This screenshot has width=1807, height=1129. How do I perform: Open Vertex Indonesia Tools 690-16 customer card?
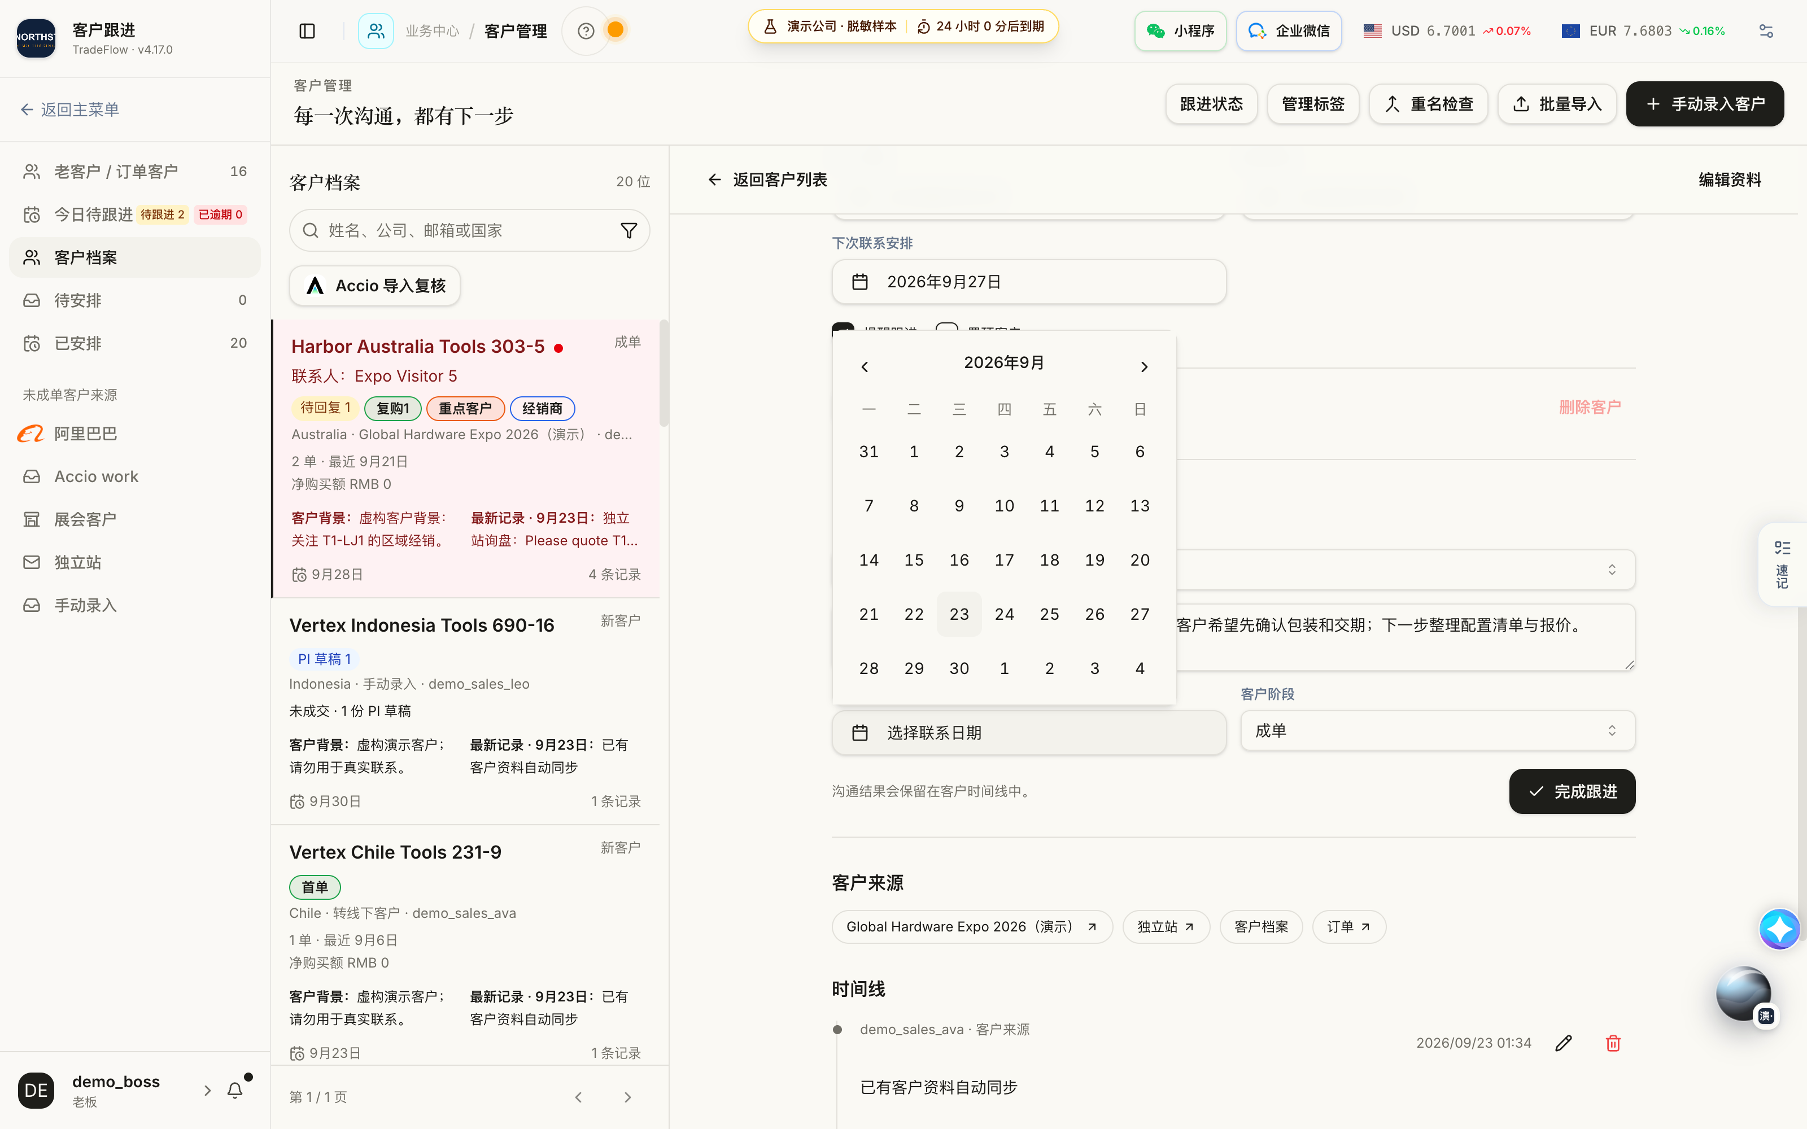coord(464,712)
